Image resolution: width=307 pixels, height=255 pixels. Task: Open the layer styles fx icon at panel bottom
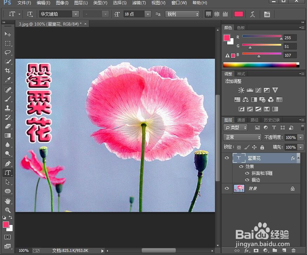click(x=247, y=250)
